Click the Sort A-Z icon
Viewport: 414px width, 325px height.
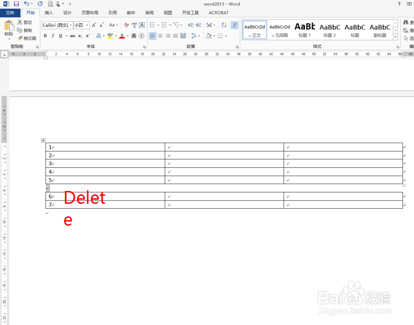point(224,25)
